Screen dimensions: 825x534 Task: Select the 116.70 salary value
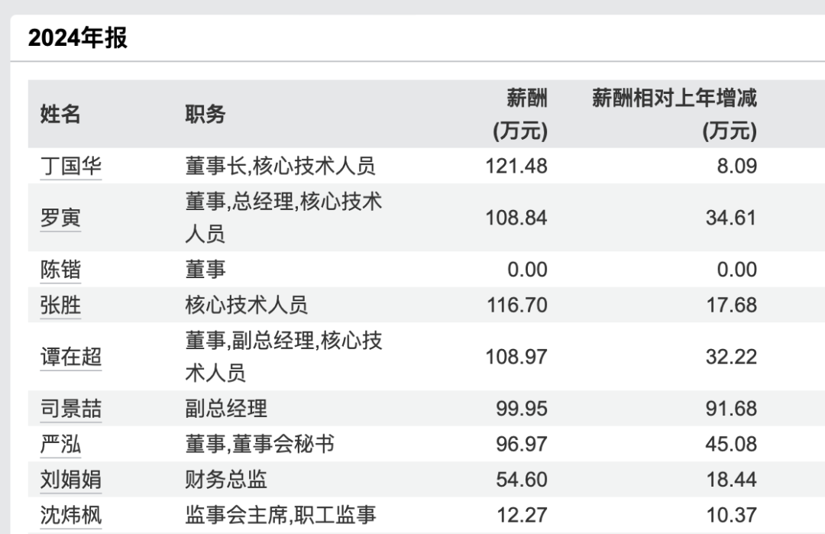point(516,305)
